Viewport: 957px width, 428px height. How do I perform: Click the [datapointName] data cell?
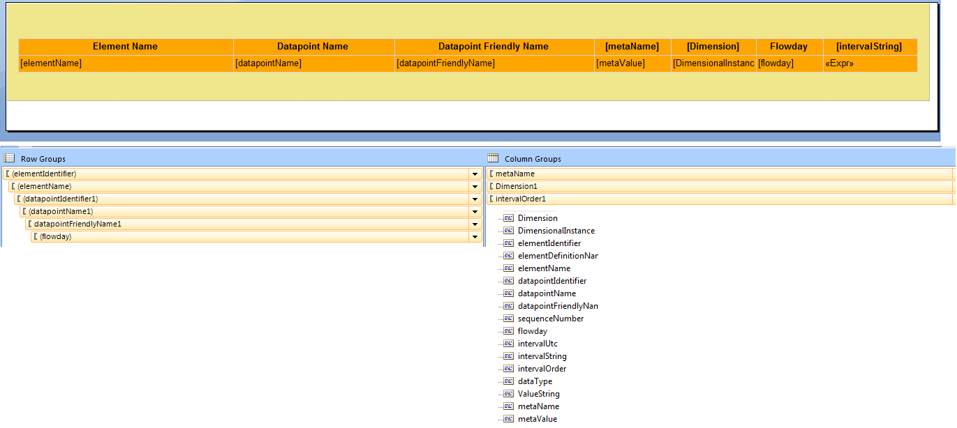pyautogui.click(x=313, y=63)
